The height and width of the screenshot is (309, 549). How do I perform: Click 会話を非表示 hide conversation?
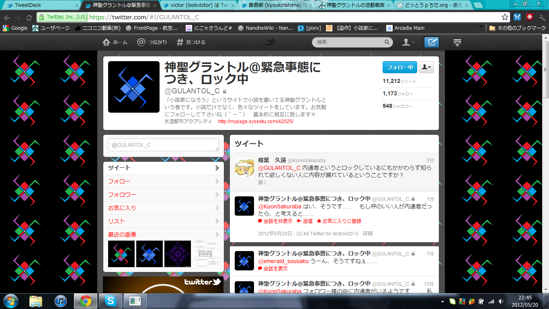[x=275, y=221]
